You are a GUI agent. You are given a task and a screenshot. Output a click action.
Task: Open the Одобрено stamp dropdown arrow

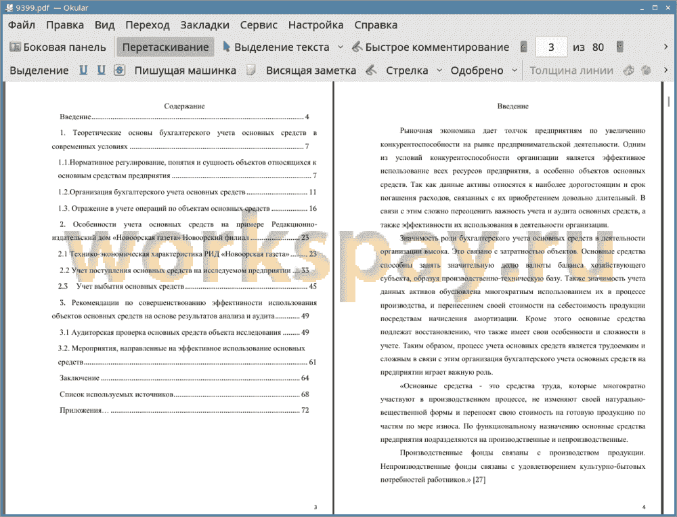coord(515,70)
